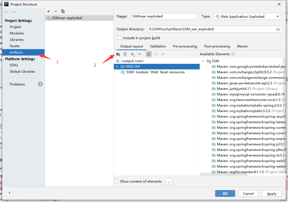
Task: Copy the SSM:war exploded artifact
Action: click(x=63, y=11)
